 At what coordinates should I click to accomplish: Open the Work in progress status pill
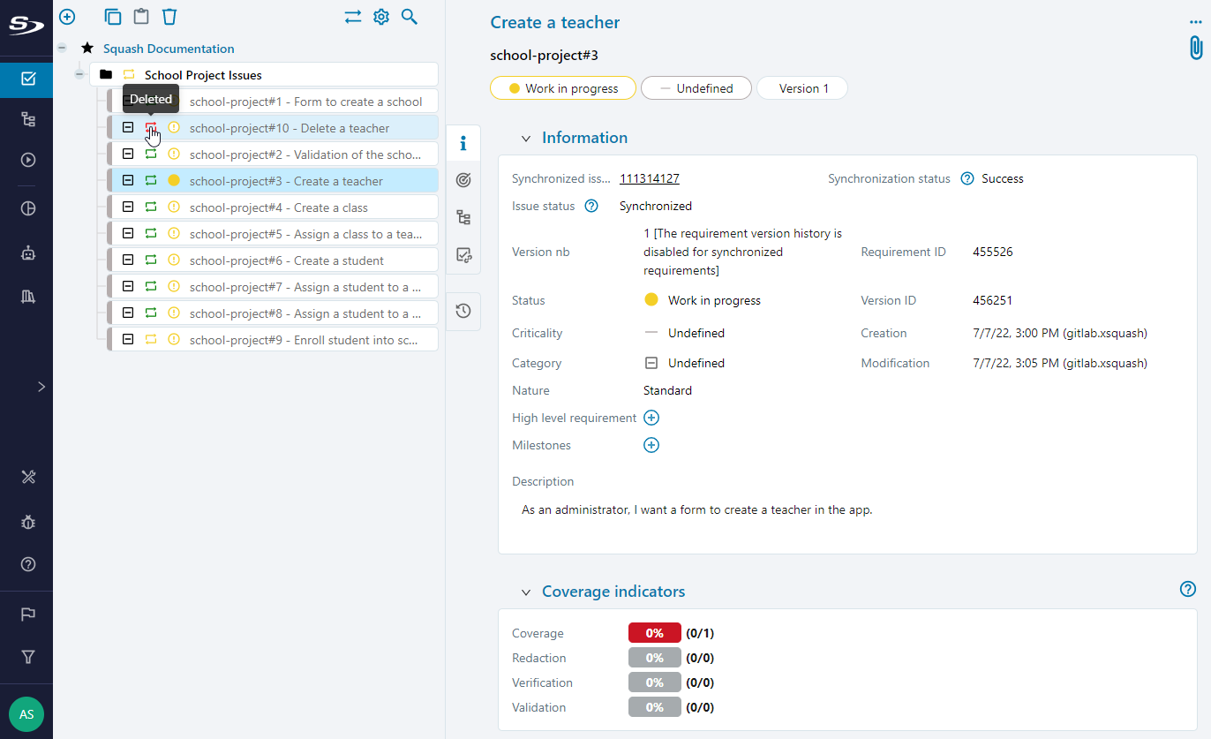562,88
